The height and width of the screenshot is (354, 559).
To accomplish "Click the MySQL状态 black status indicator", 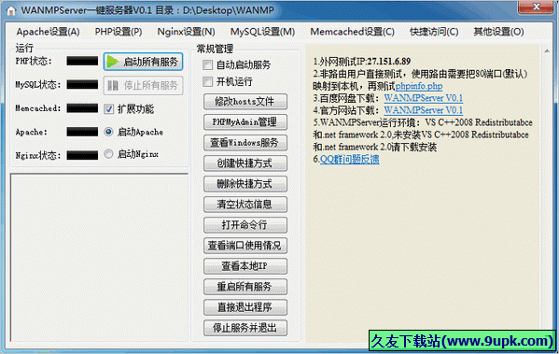I will [x=82, y=85].
